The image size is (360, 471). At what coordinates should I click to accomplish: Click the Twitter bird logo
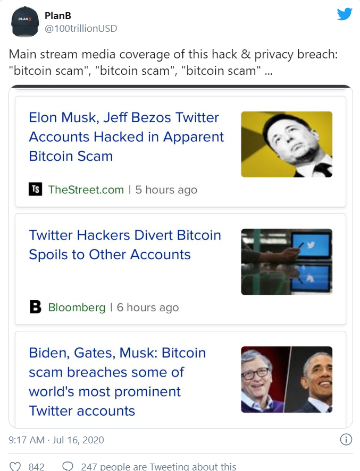pos(345,14)
